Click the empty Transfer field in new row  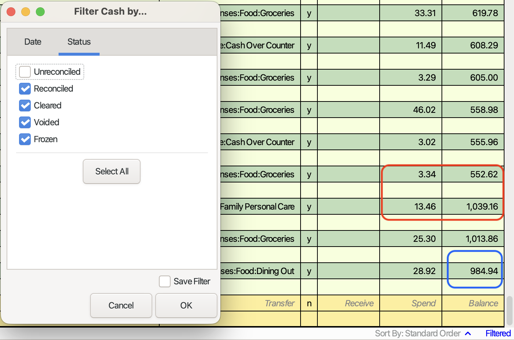point(260,303)
